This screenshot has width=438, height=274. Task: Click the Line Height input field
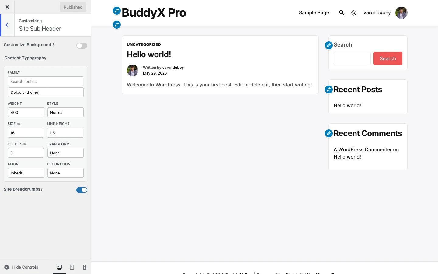pyautogui.click(x=65, y=133)
